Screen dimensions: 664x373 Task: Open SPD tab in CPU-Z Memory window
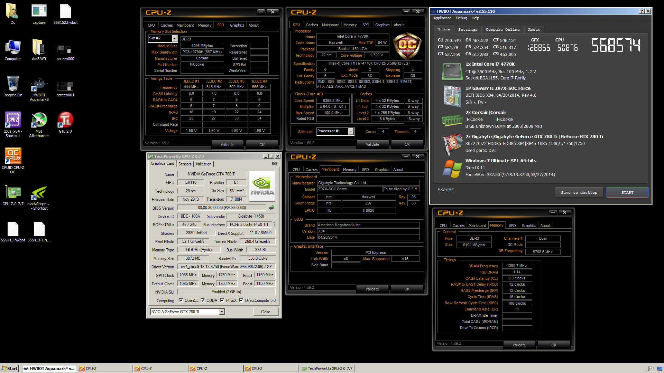pyautogui.click(x=512, y=226)
